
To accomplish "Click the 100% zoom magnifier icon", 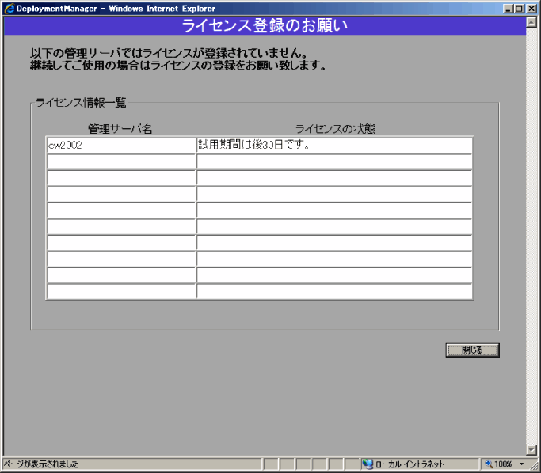I will pos(489,464).
